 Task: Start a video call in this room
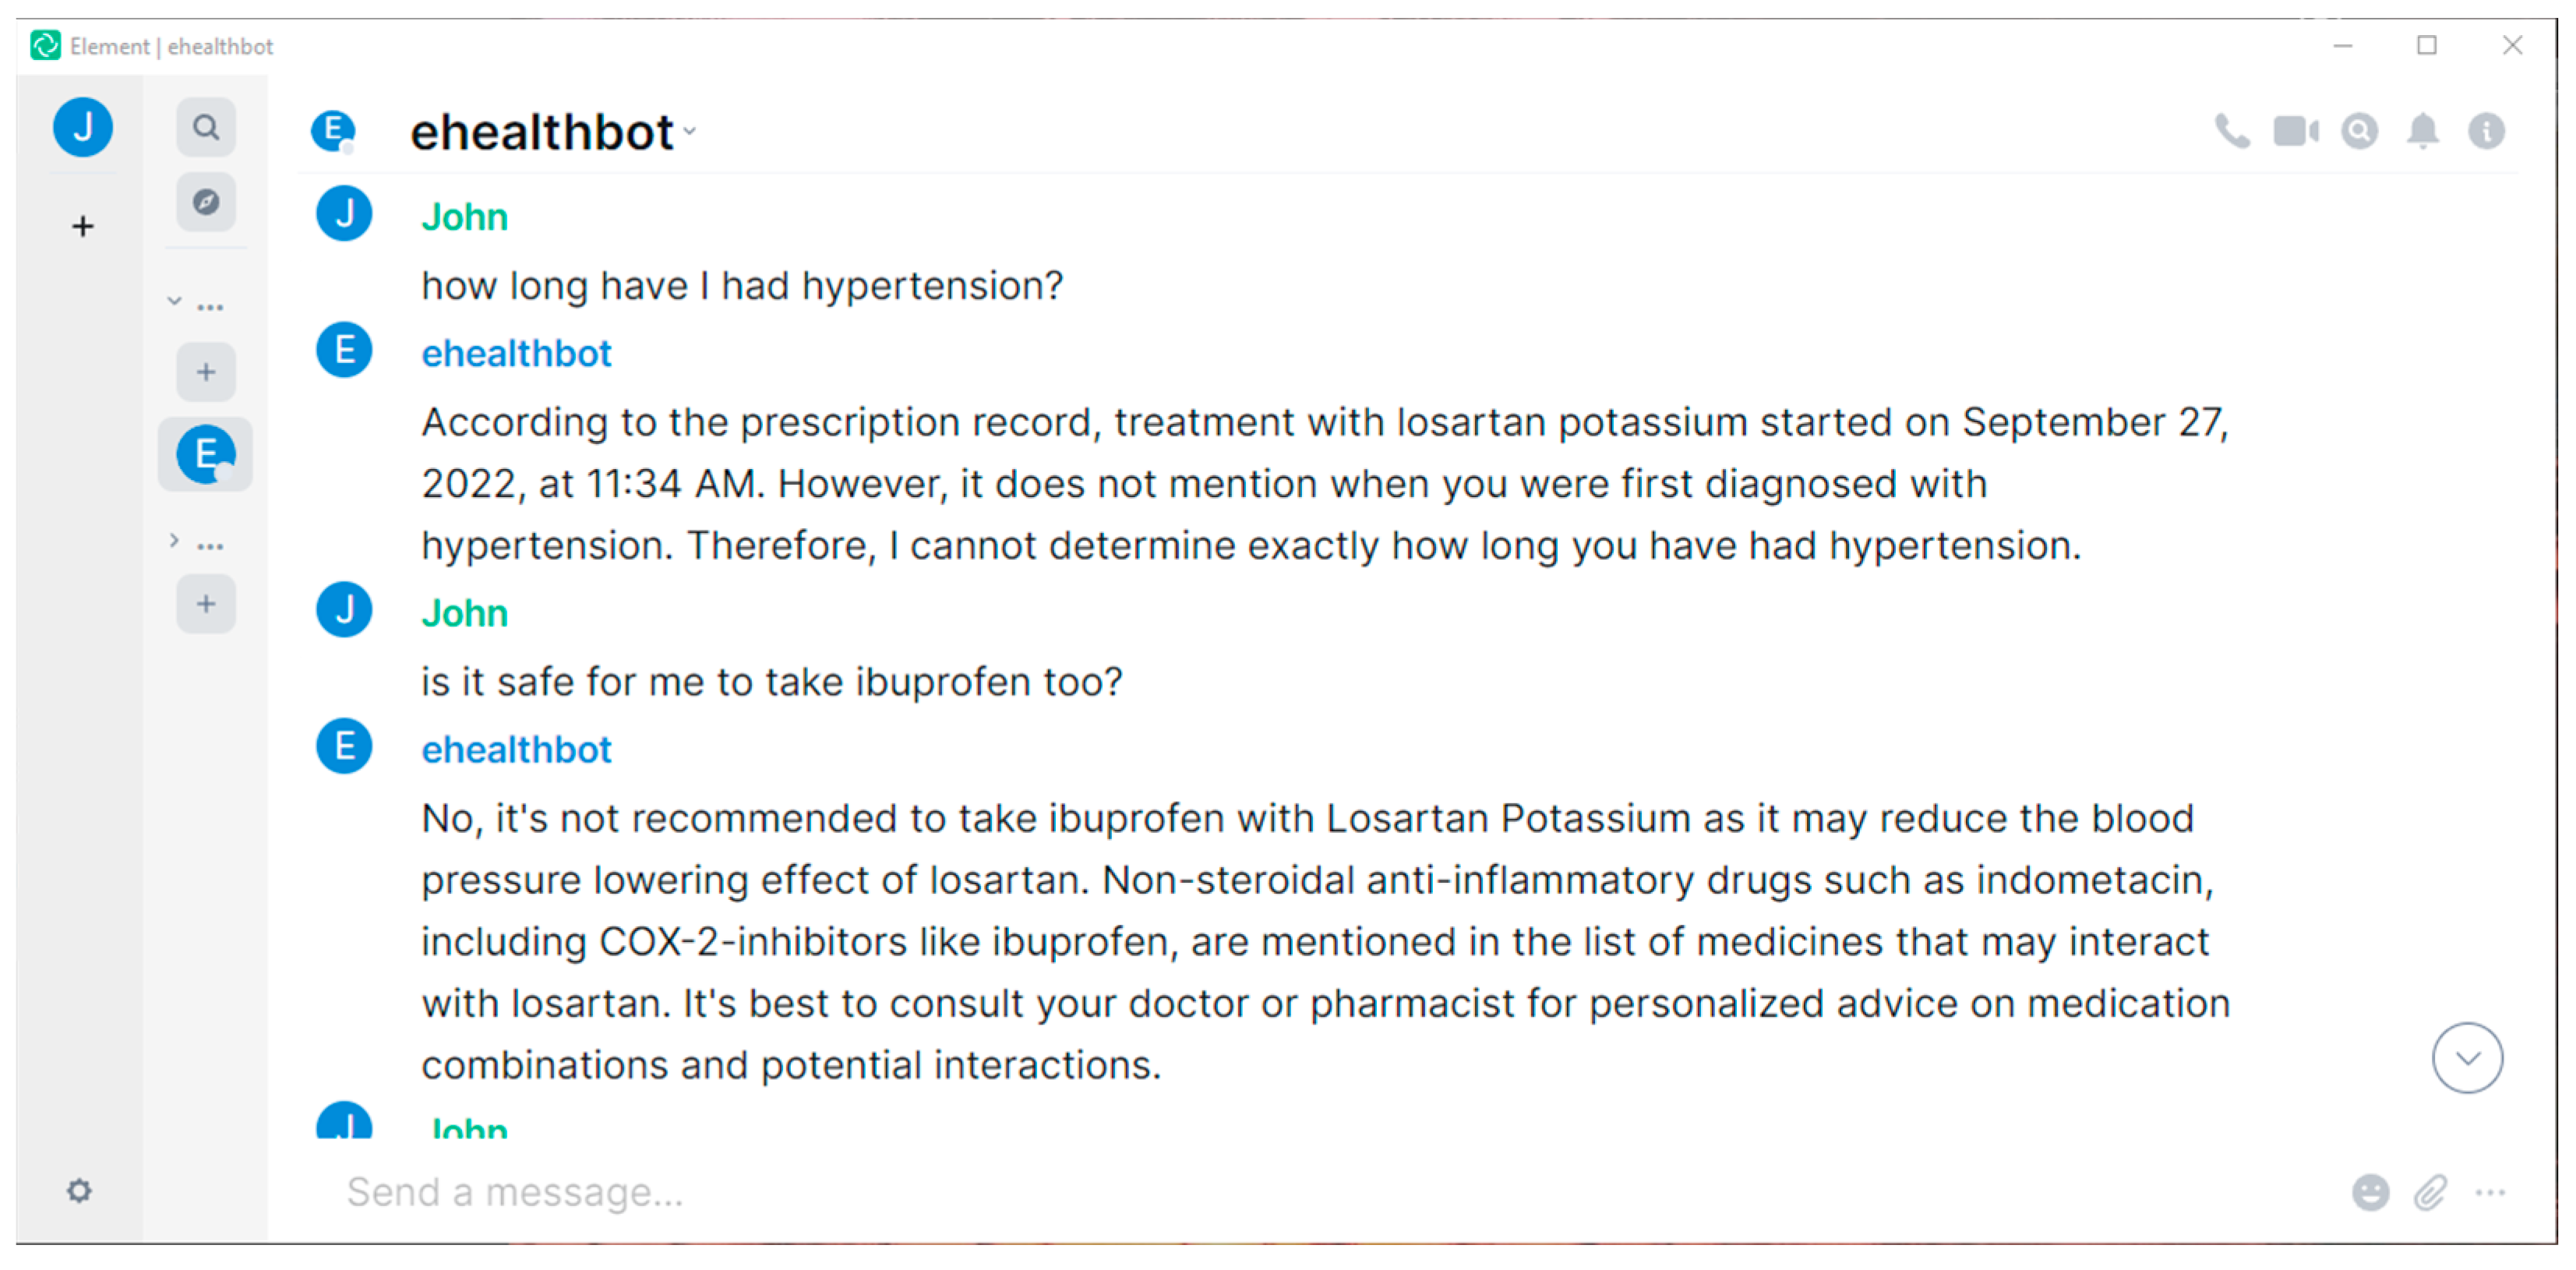coord(2295,131)
